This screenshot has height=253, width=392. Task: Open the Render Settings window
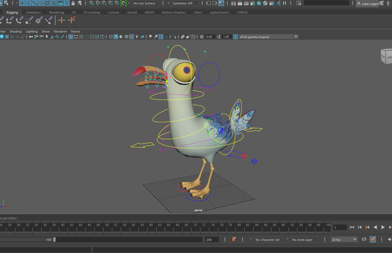(252, 3)
